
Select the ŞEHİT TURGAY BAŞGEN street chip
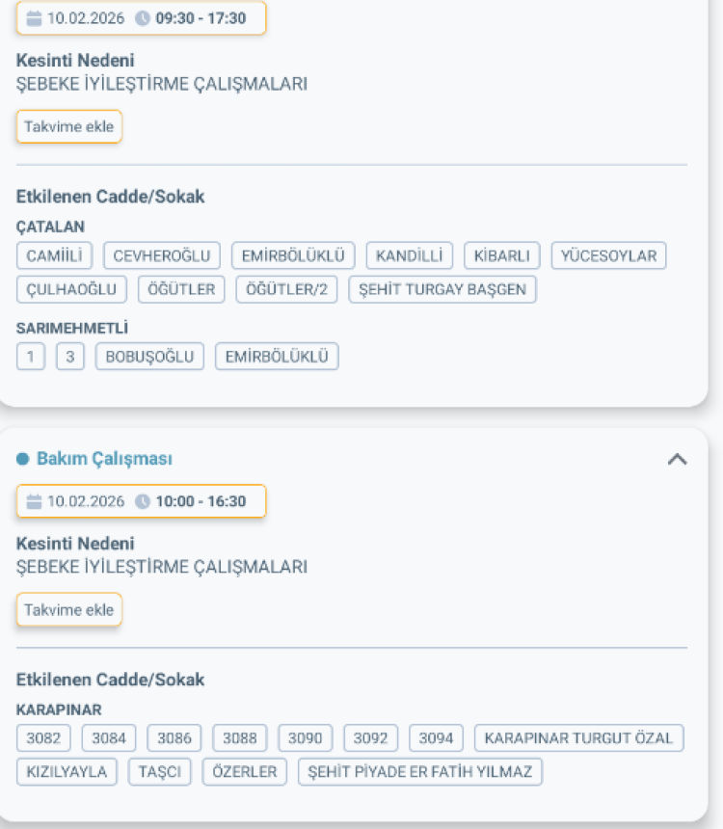pyautogui.click(x=442, y=288)
